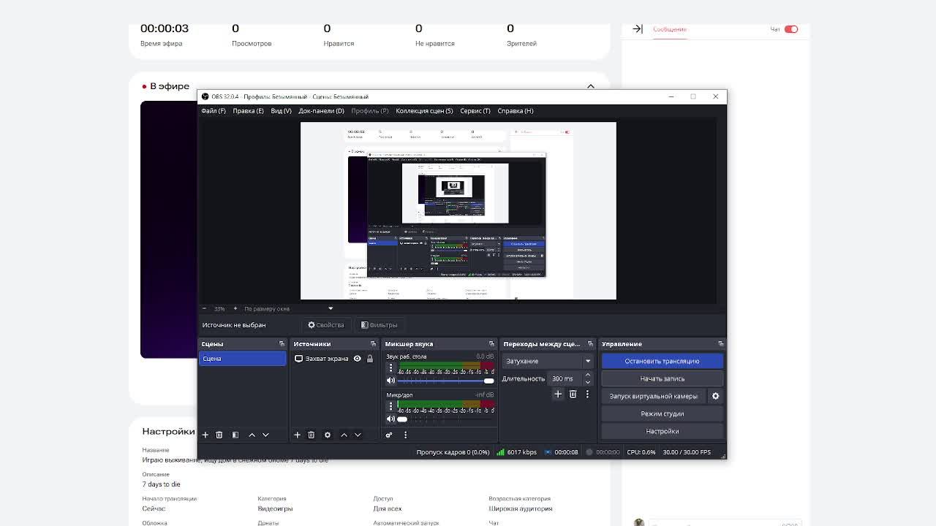Toggle the Чат switch off
The height and width of the screenshot is (526, 936).
click(791, 29)
